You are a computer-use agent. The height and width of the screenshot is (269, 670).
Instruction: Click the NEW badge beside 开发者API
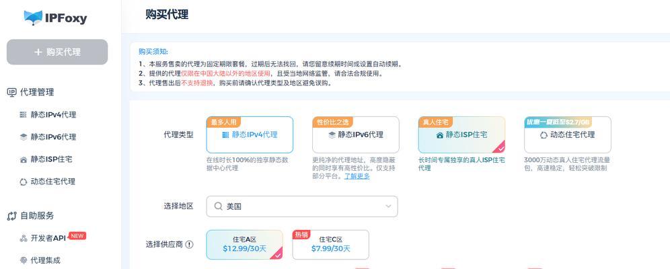pos(77,235)
